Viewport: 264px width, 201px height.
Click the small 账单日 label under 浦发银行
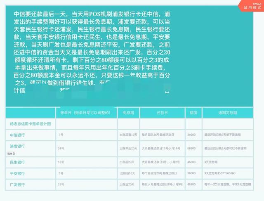click(x=11, y=154)
